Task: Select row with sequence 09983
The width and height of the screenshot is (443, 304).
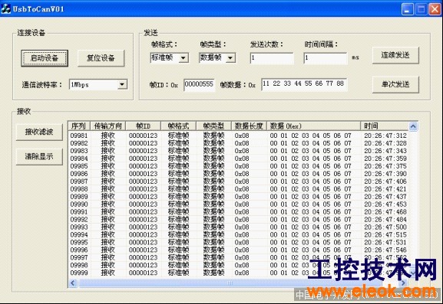Action: click(239, 151)
